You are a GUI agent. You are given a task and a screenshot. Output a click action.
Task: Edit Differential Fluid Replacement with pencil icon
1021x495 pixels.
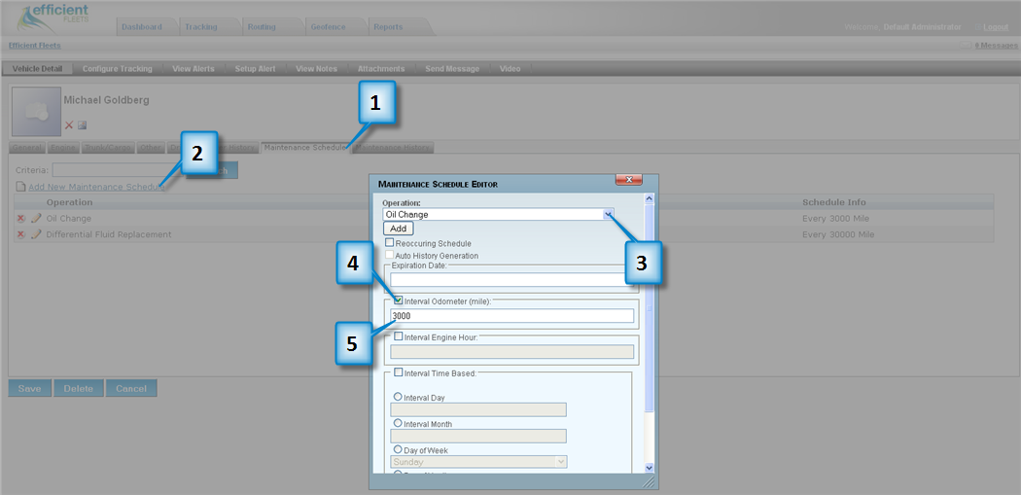[36, 234]
